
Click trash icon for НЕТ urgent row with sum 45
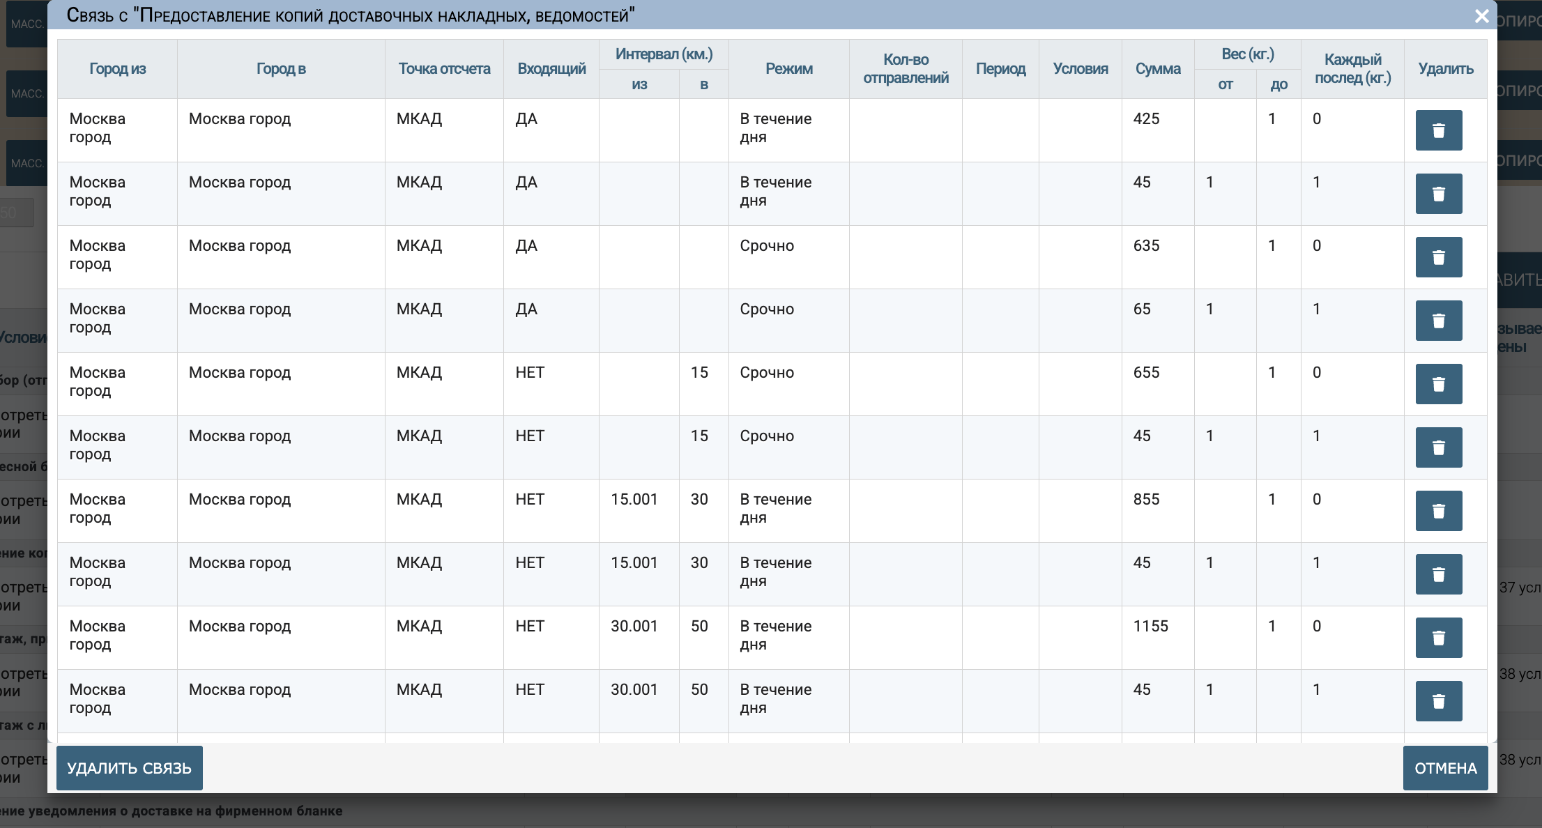click(x=1438, y=447)
